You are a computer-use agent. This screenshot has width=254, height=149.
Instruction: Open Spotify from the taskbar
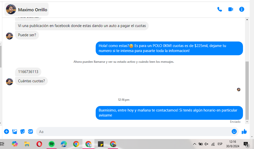tap(52, 144)
